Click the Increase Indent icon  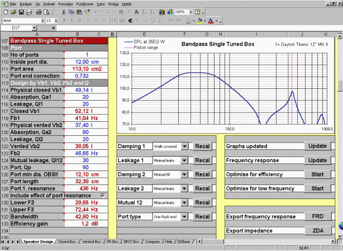click(x=179, y=21)
